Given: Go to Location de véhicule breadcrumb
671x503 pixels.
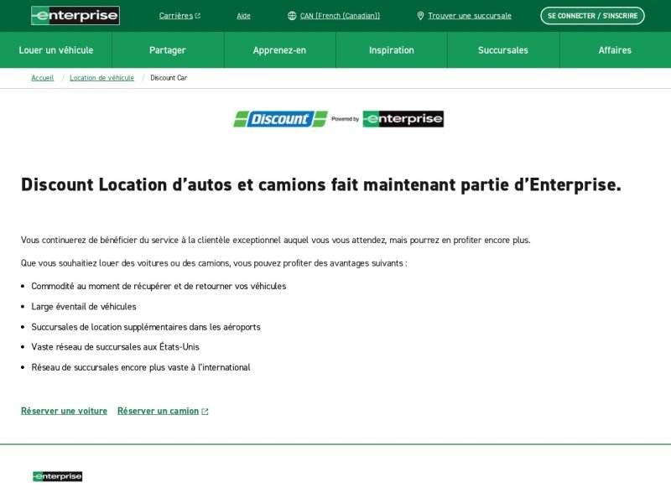Looking at the screenshot, I should [x=101, y=78].
